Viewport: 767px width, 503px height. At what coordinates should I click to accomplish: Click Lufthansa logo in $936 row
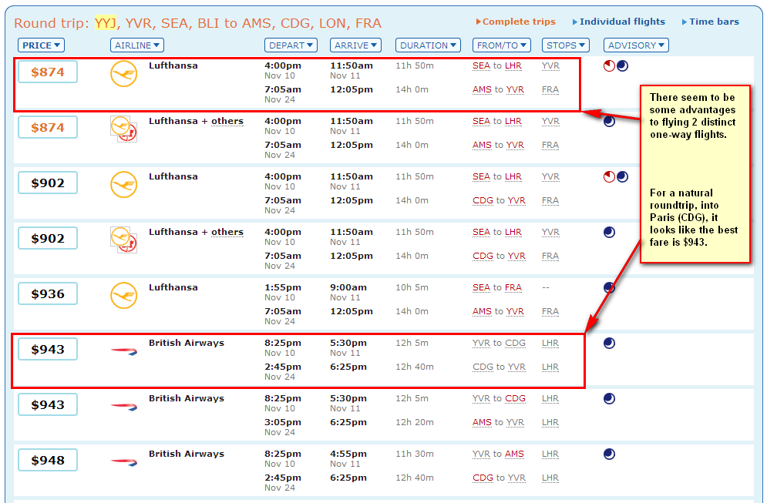tap(124, 296)
